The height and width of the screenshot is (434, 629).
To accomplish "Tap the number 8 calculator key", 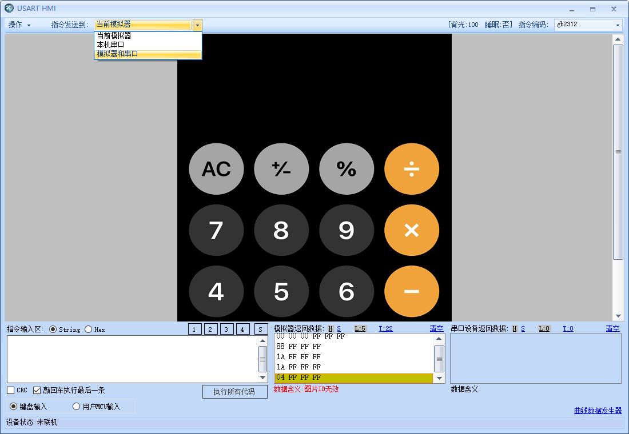I will [281, 230].
